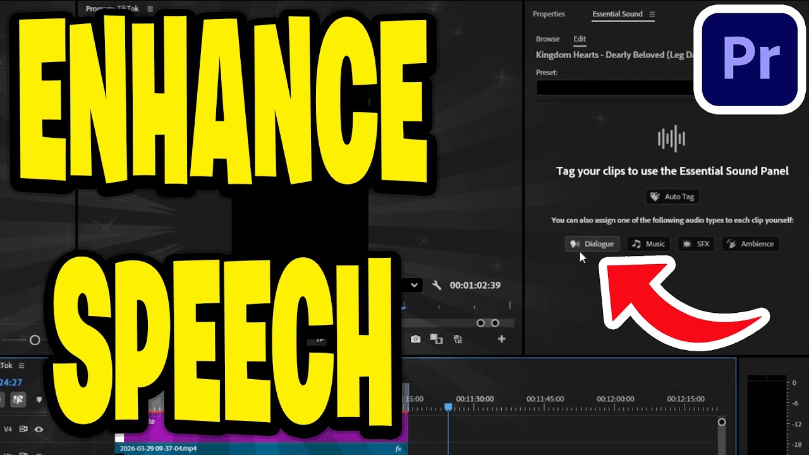Open the timeline sequence panel menu icon

pyautogui.click(x=21, y=365)
